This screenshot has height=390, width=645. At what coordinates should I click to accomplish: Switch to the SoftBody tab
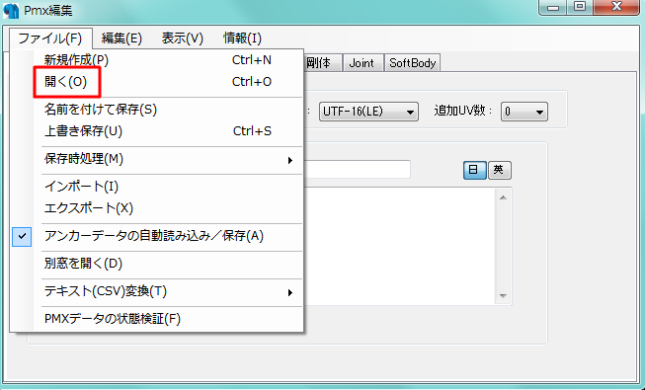pyautogui.click(x=412, y=63)
